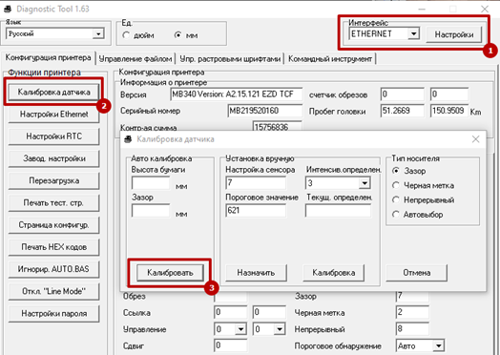This screenshot has height=355, width=500.
Task: Click the second Ссылка field
Action: (269, 312)
